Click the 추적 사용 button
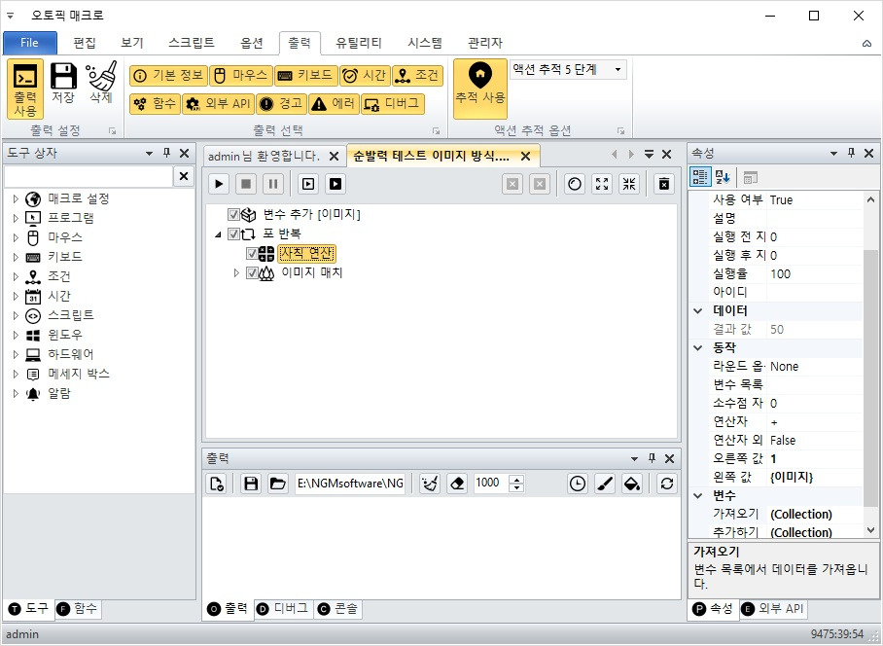This screenshot has width=883, height=646. coord(479,89)
